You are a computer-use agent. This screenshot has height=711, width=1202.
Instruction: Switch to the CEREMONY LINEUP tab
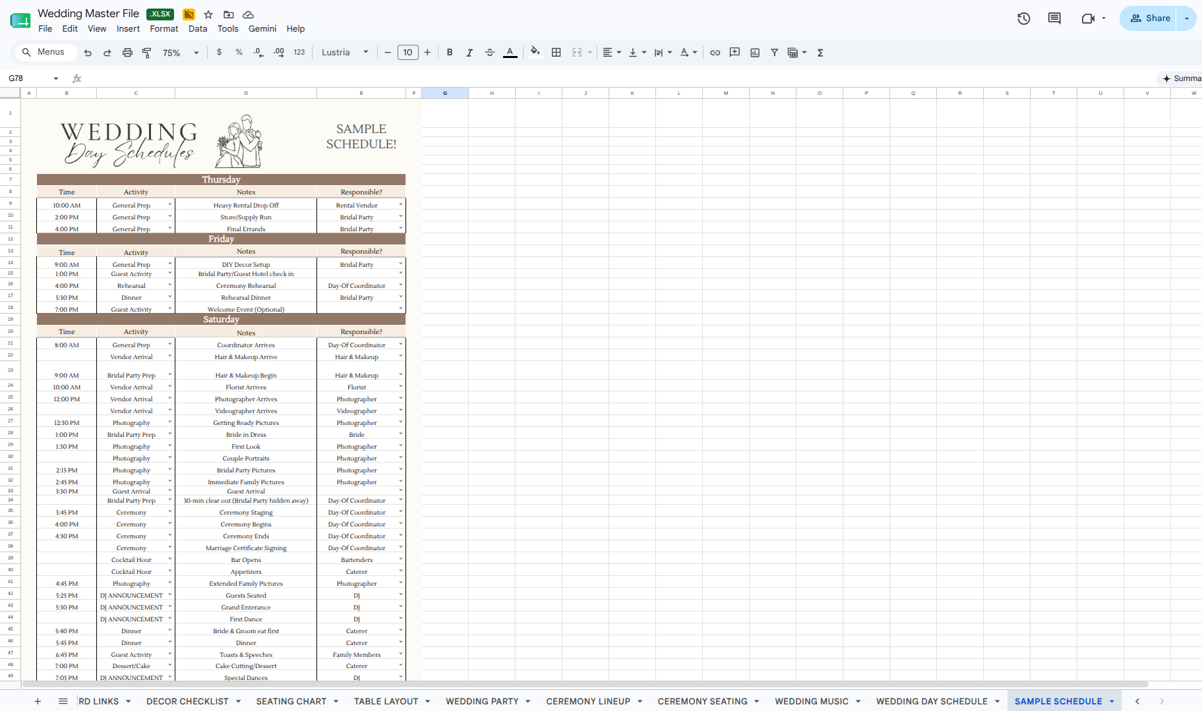click(588, 701)
